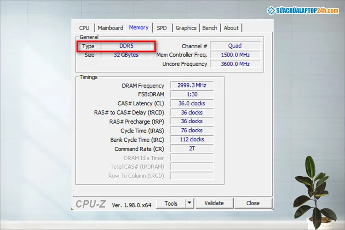Click the Bank Cycle Time (tRC) label
Image resolution: width=345 pixels, height=230 pixels.
click(x=137, y=140)
